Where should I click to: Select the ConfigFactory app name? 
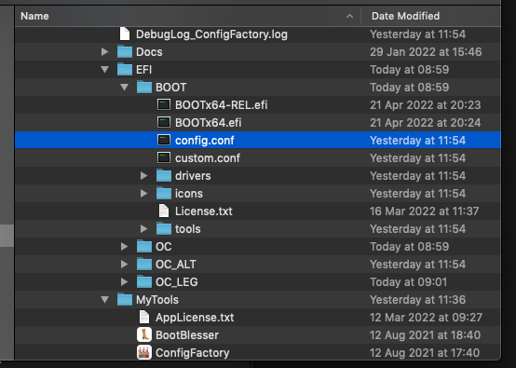click(x=192, y=353)
